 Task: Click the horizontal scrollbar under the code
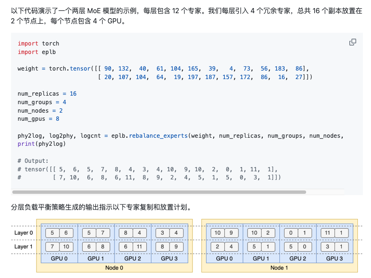pyautogui.click(x=159, y=192)
